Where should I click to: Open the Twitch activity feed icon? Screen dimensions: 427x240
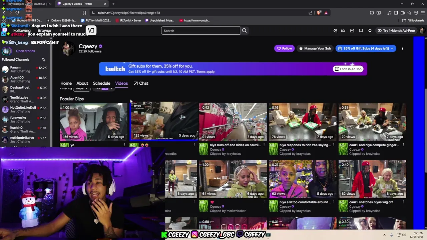point(335,31)
